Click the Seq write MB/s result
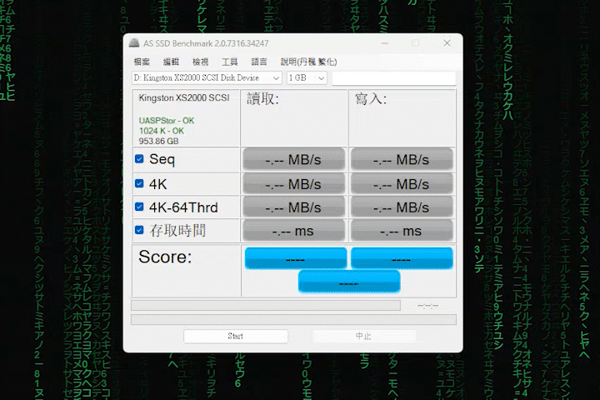This screenshot has width=600, height=400. [402, 159]
